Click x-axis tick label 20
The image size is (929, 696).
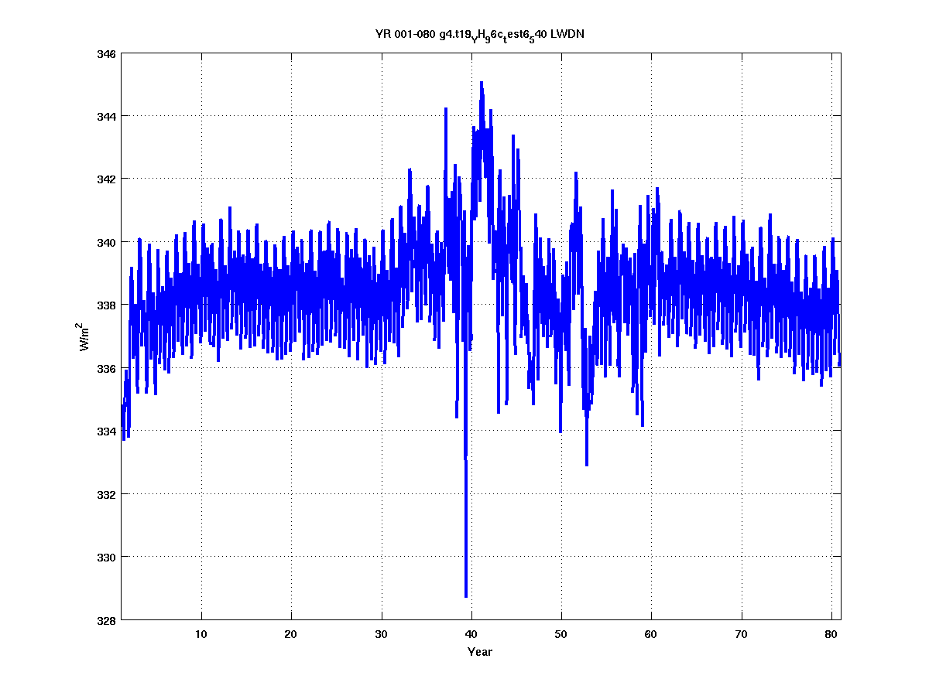point(291,634)
